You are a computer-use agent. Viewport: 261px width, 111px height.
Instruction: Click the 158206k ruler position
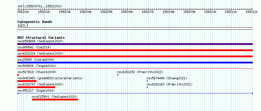pos(127,12)
